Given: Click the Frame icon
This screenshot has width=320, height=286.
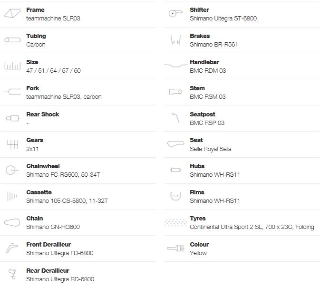Looking at the screenshot, I should 12,13.
